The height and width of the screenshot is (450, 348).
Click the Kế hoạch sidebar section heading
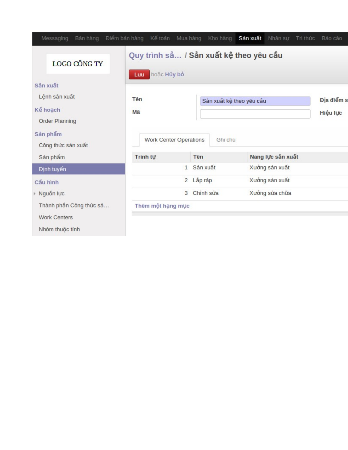pos(47,110)
